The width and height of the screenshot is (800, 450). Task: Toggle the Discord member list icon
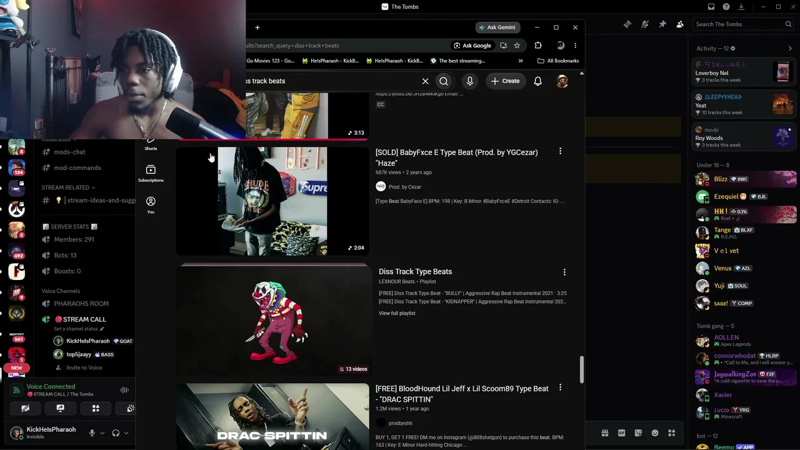(x=680, y=24)
